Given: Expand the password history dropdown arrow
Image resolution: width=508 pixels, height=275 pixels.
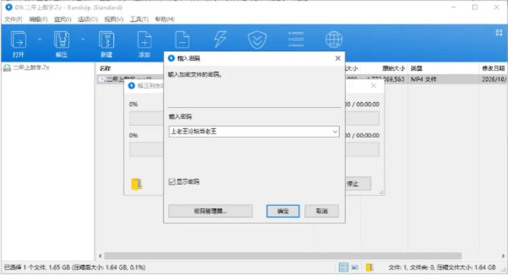Looking at the screenshot, I should (x=335, y=131).
